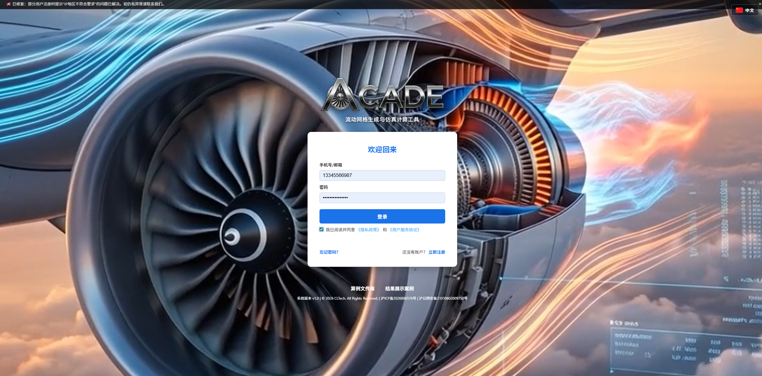Open the 算例文件库 case file library

coord(362,289)
